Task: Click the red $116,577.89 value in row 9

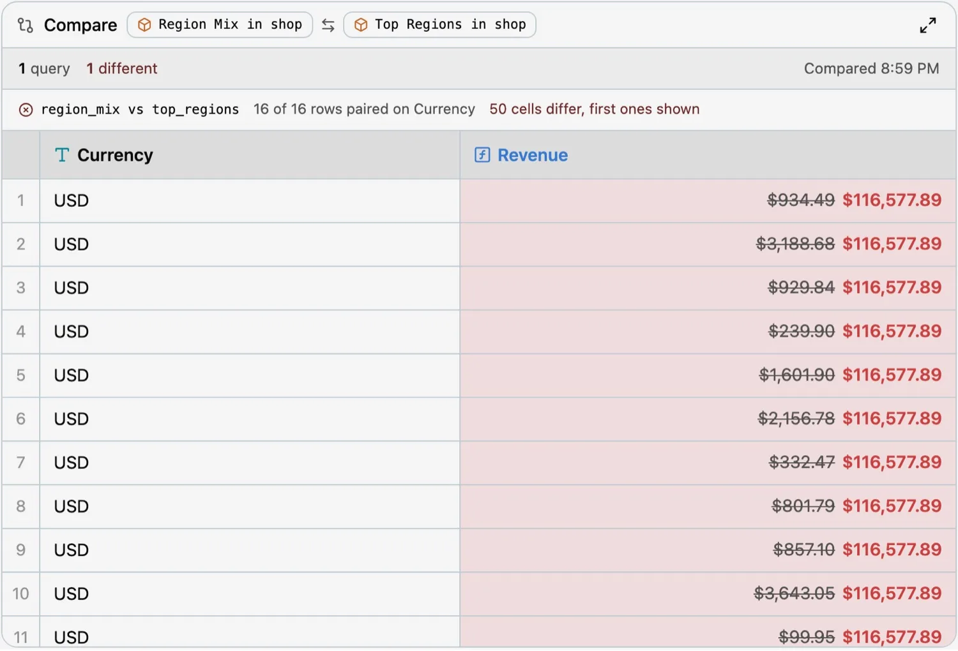Action: [892, 550]
